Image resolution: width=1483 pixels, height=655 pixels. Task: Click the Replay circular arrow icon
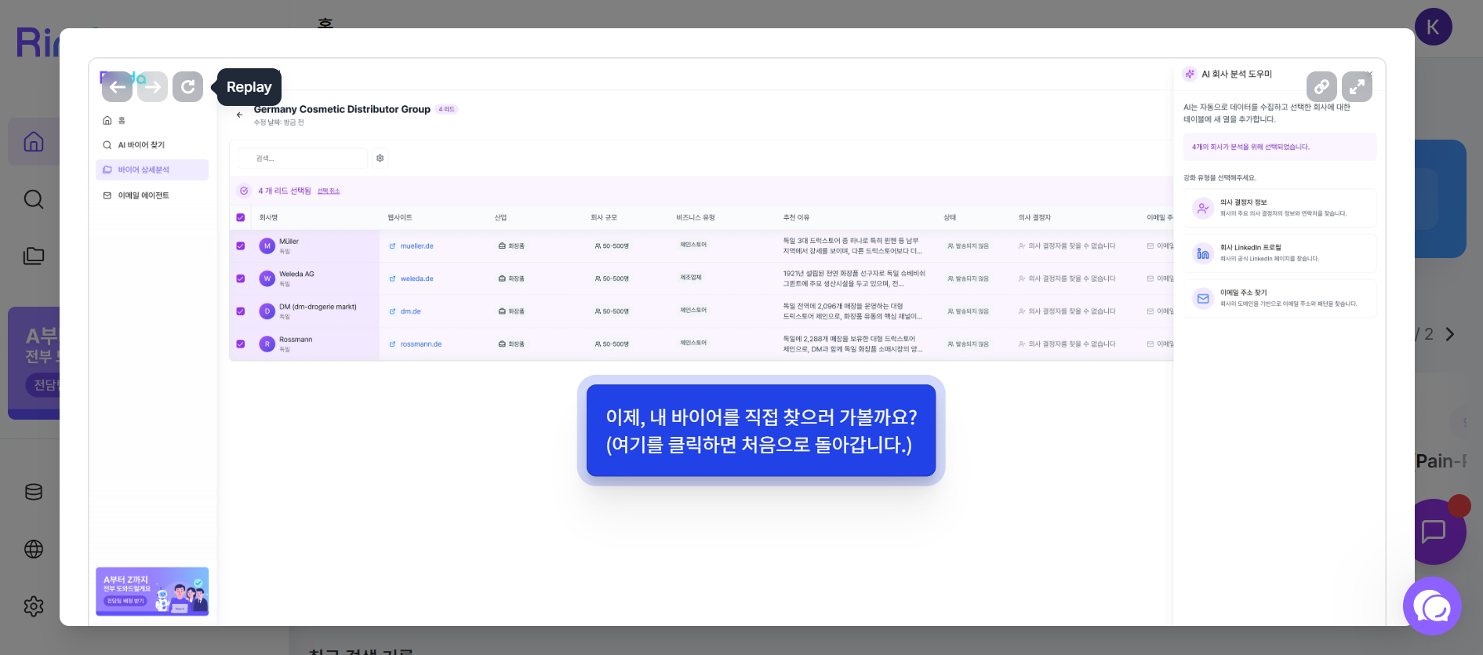point(187,87)
